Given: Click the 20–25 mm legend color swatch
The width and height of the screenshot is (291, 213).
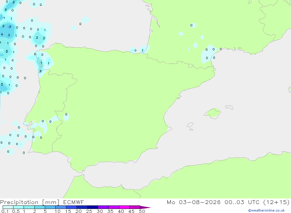Looking at the screenshot, I should pyautogui.click(x=82, y=207).
